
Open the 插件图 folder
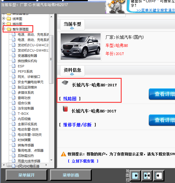(17, 24)
